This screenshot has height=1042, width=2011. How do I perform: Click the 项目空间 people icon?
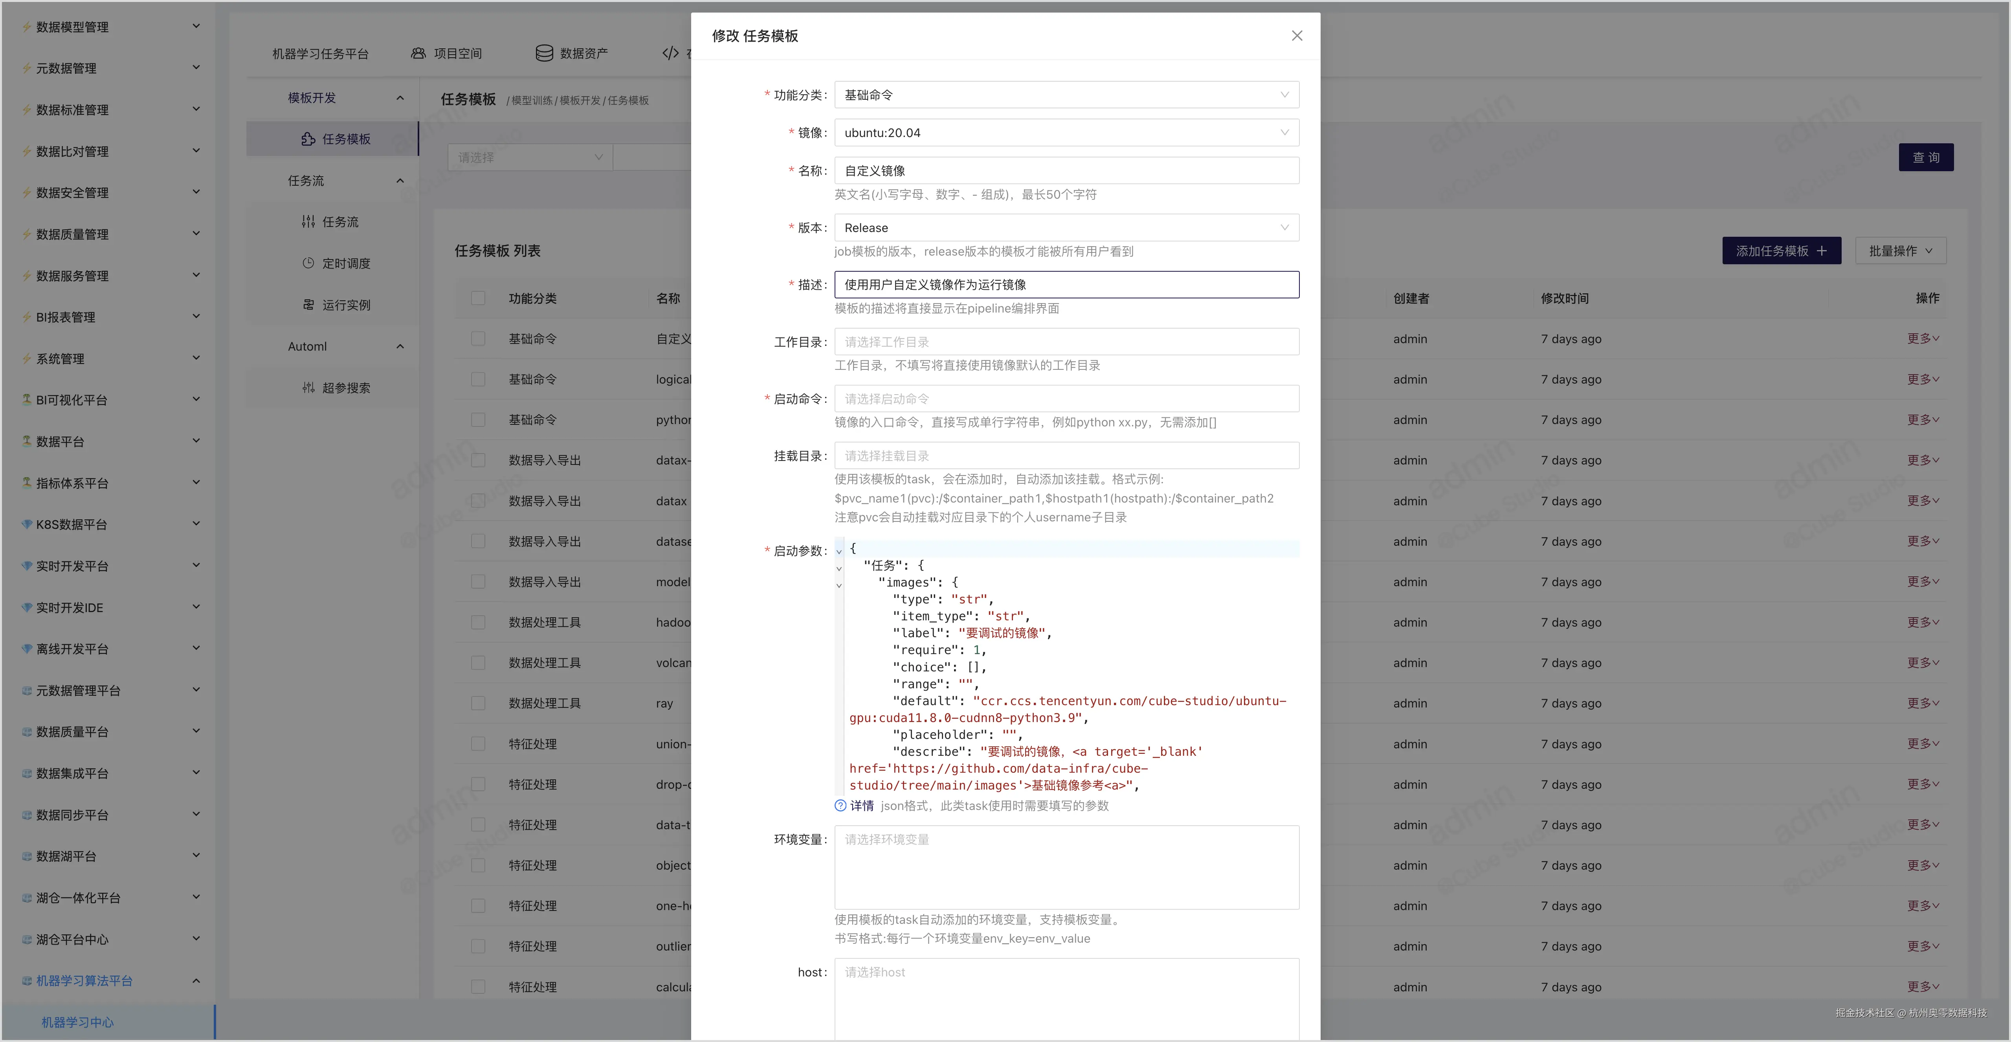[418, 53]
